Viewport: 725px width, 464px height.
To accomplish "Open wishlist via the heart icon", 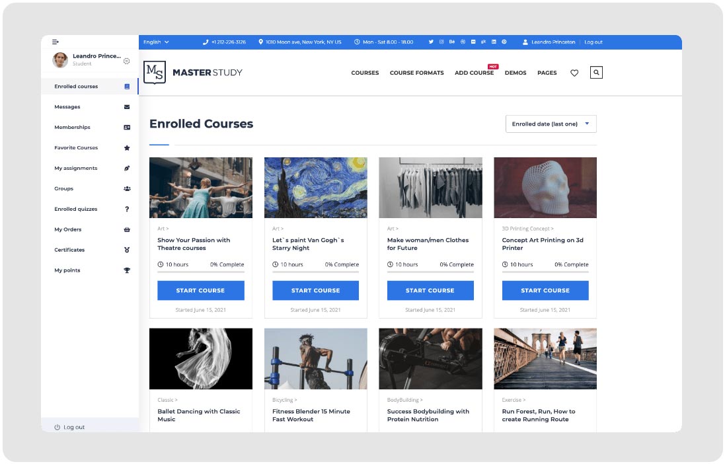I will pos(574,73).
